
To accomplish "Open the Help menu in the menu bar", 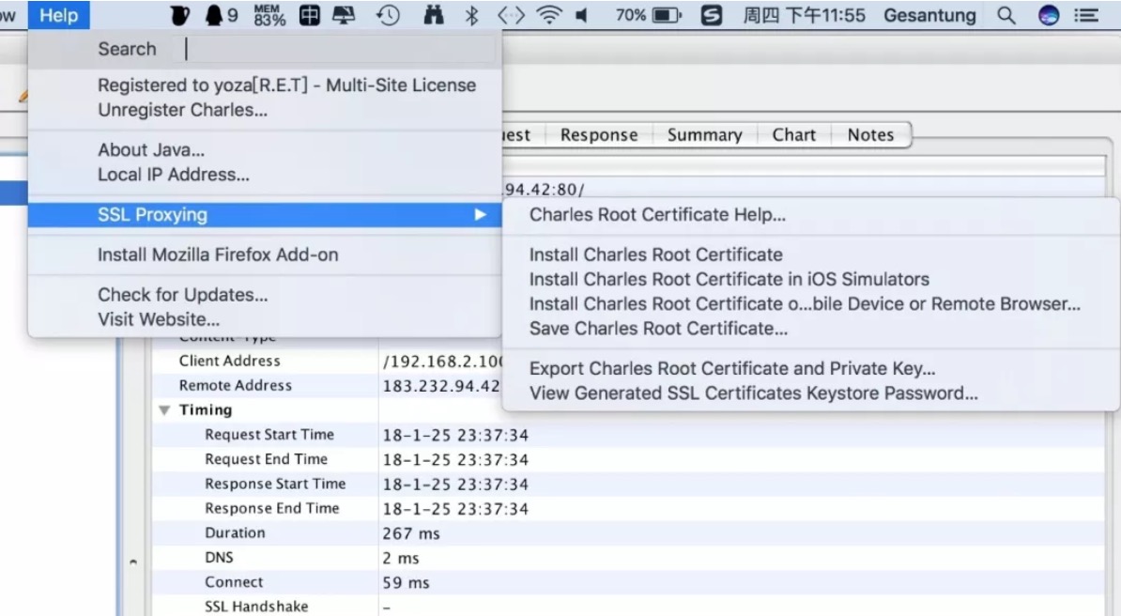I will pos(58,15).
